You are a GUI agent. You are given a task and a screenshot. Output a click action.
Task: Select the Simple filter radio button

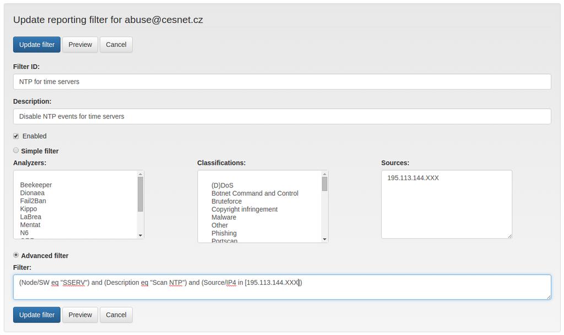tap(16, 150)
